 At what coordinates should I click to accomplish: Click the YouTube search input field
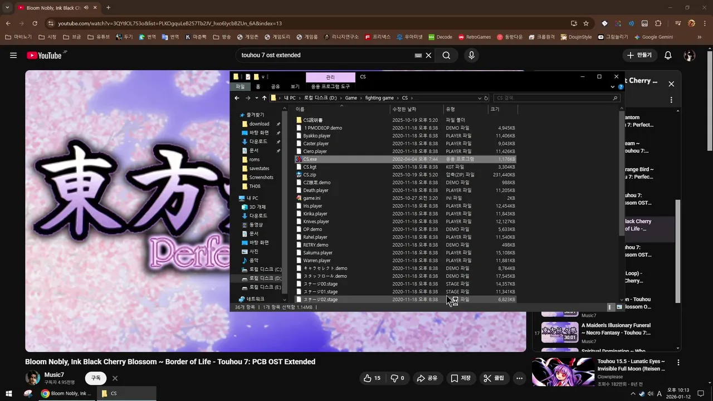326,55
